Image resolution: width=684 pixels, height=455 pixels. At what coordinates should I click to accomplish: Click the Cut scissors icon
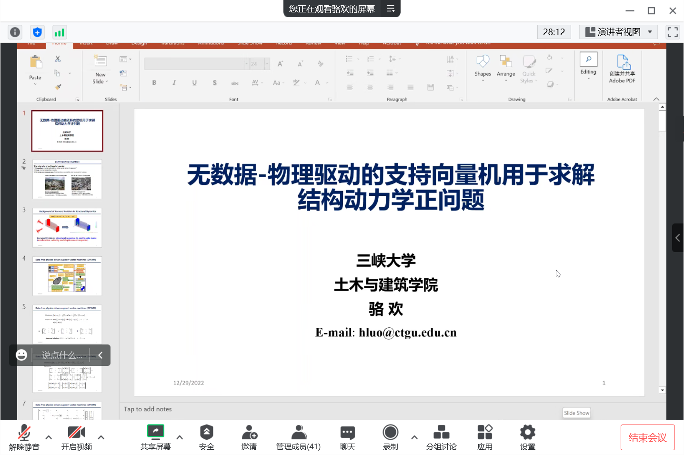coord(58,59)
